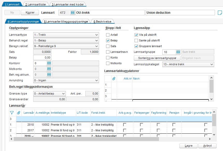Viewport: 223px width, 151px height.
Task: Click Sortering av lønnsartgrupper button
Action: coord(157,58)
